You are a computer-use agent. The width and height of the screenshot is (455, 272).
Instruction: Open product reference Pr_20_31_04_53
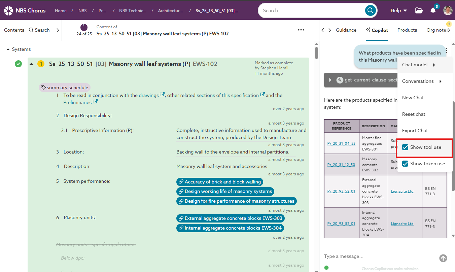[341, 143]
